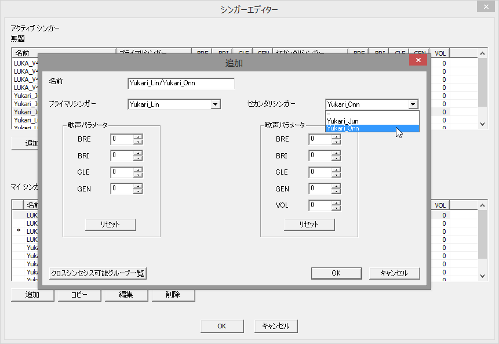This screenshot has height=344, width=499.
Task: Click the 削除 button in Singer Editor
Action: click(x=173, y=295)
